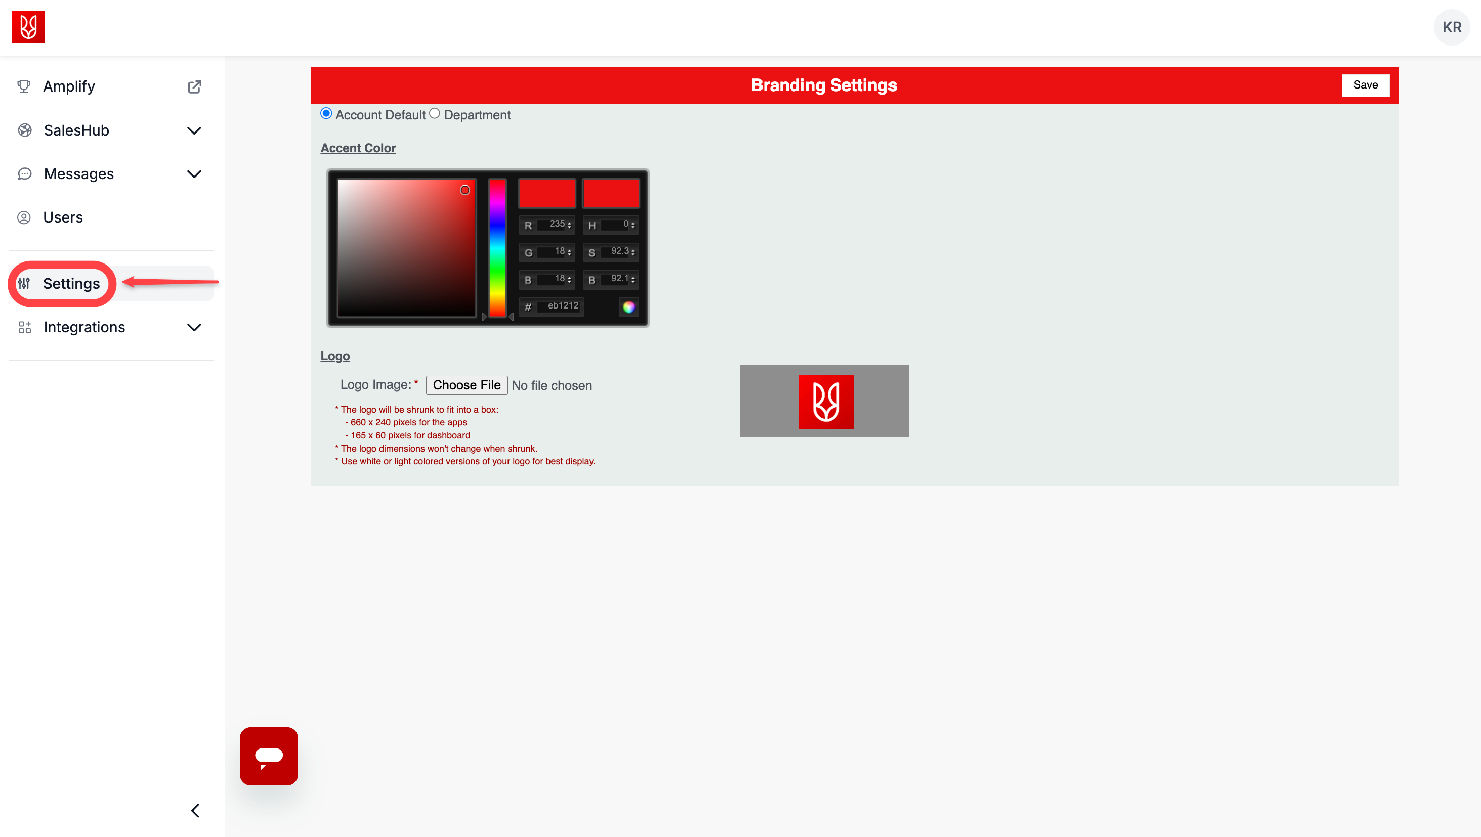Click the Integrations grid icon
The height and width of the screenshot is (837, 1481).
click(24, 327)
